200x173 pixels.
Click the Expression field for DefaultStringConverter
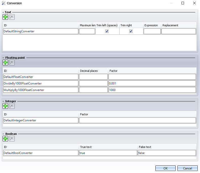[152, 31]
